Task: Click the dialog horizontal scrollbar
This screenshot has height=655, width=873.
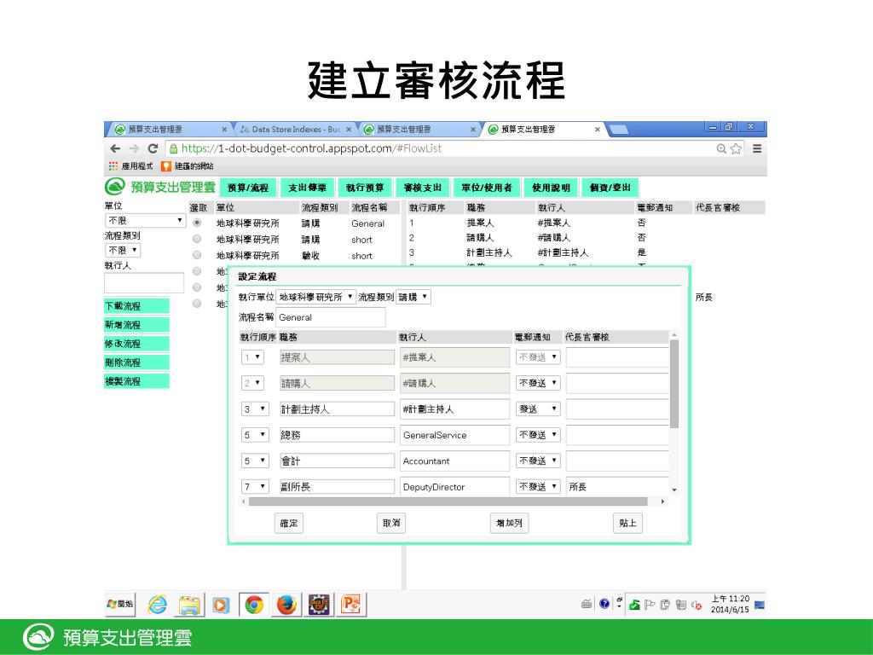Action: pos(448,501)
